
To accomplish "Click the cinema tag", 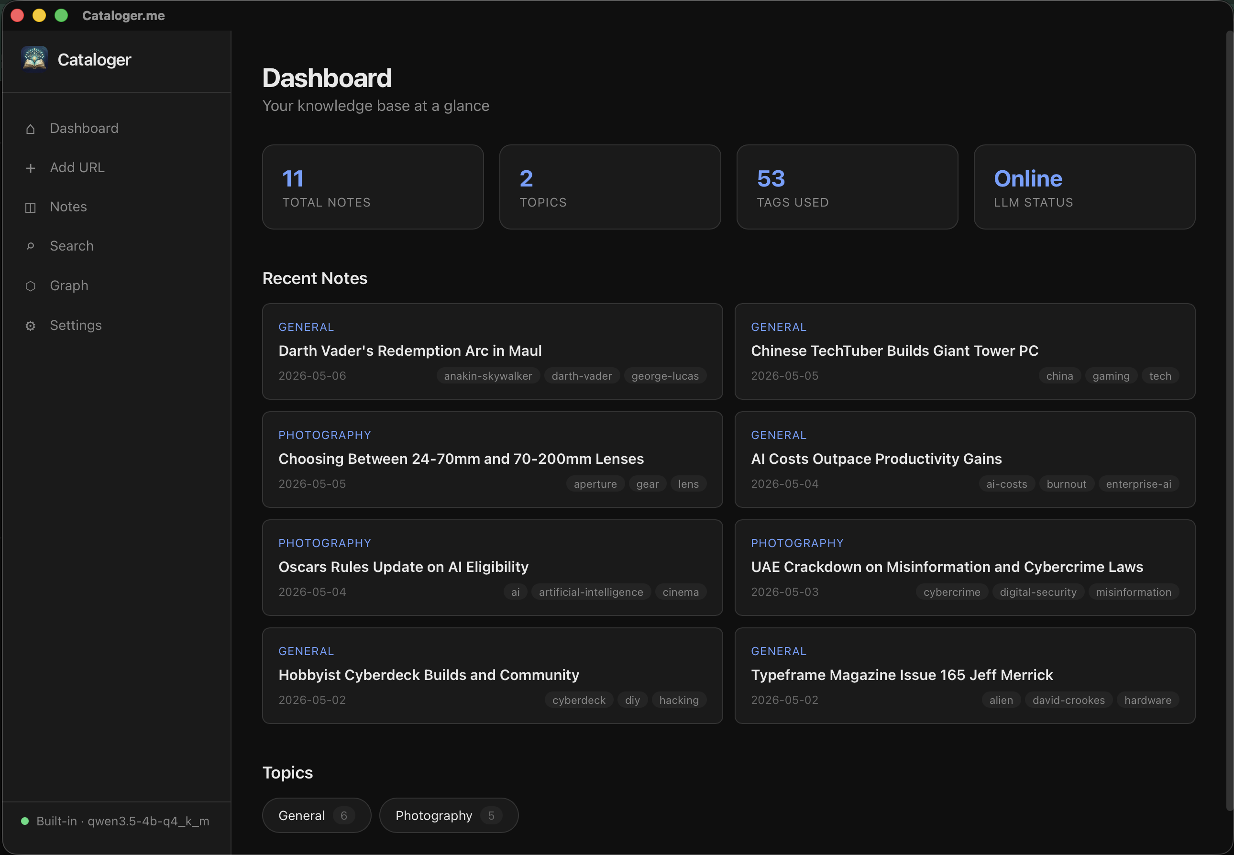I will pyautogui.click(x=681, y=592).
